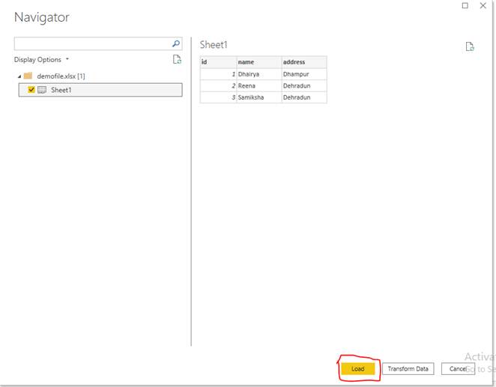Select the Sheet1 row in the tree
This screenshot has width=496, height=387.
click(100, 90)
